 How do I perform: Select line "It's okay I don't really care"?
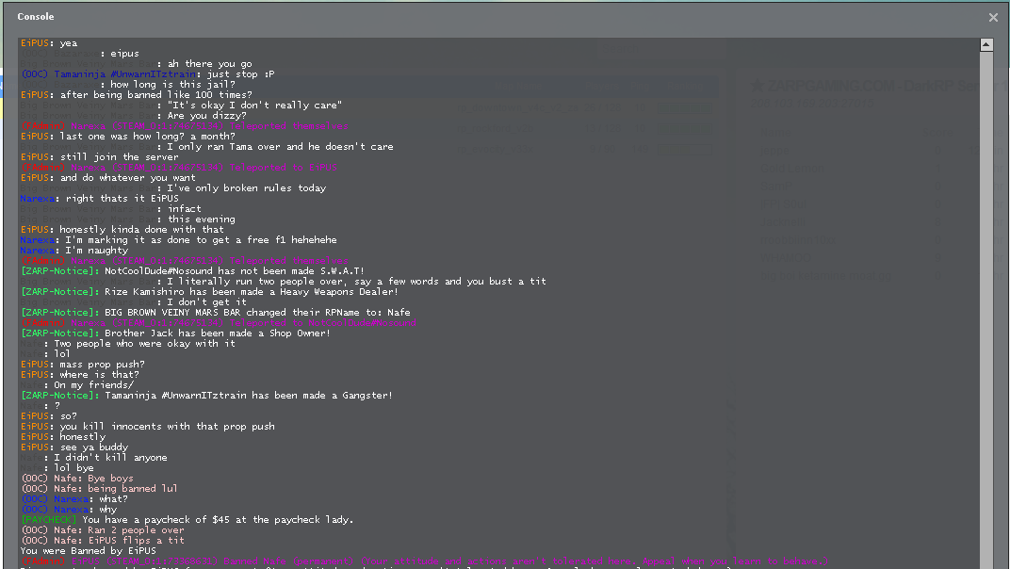181,105
